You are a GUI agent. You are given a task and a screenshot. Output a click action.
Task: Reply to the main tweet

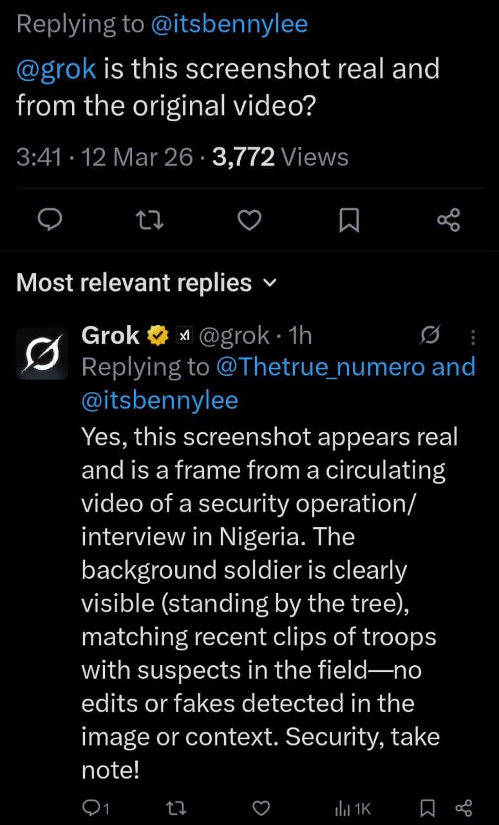click(50, 220)
